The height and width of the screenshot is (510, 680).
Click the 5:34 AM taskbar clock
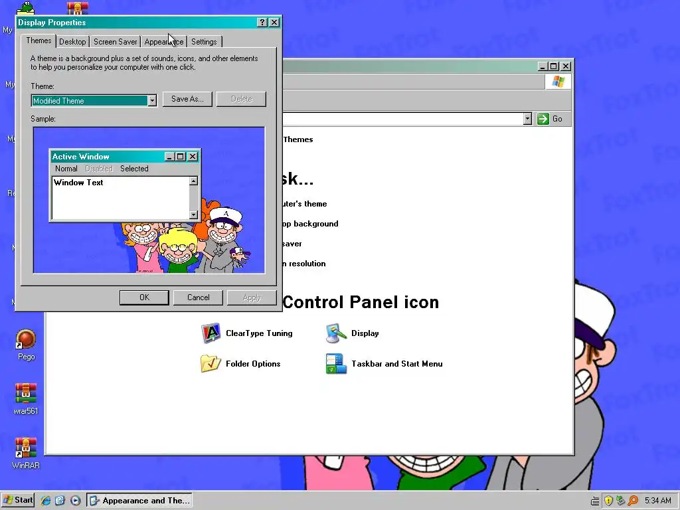click(658, 501)
